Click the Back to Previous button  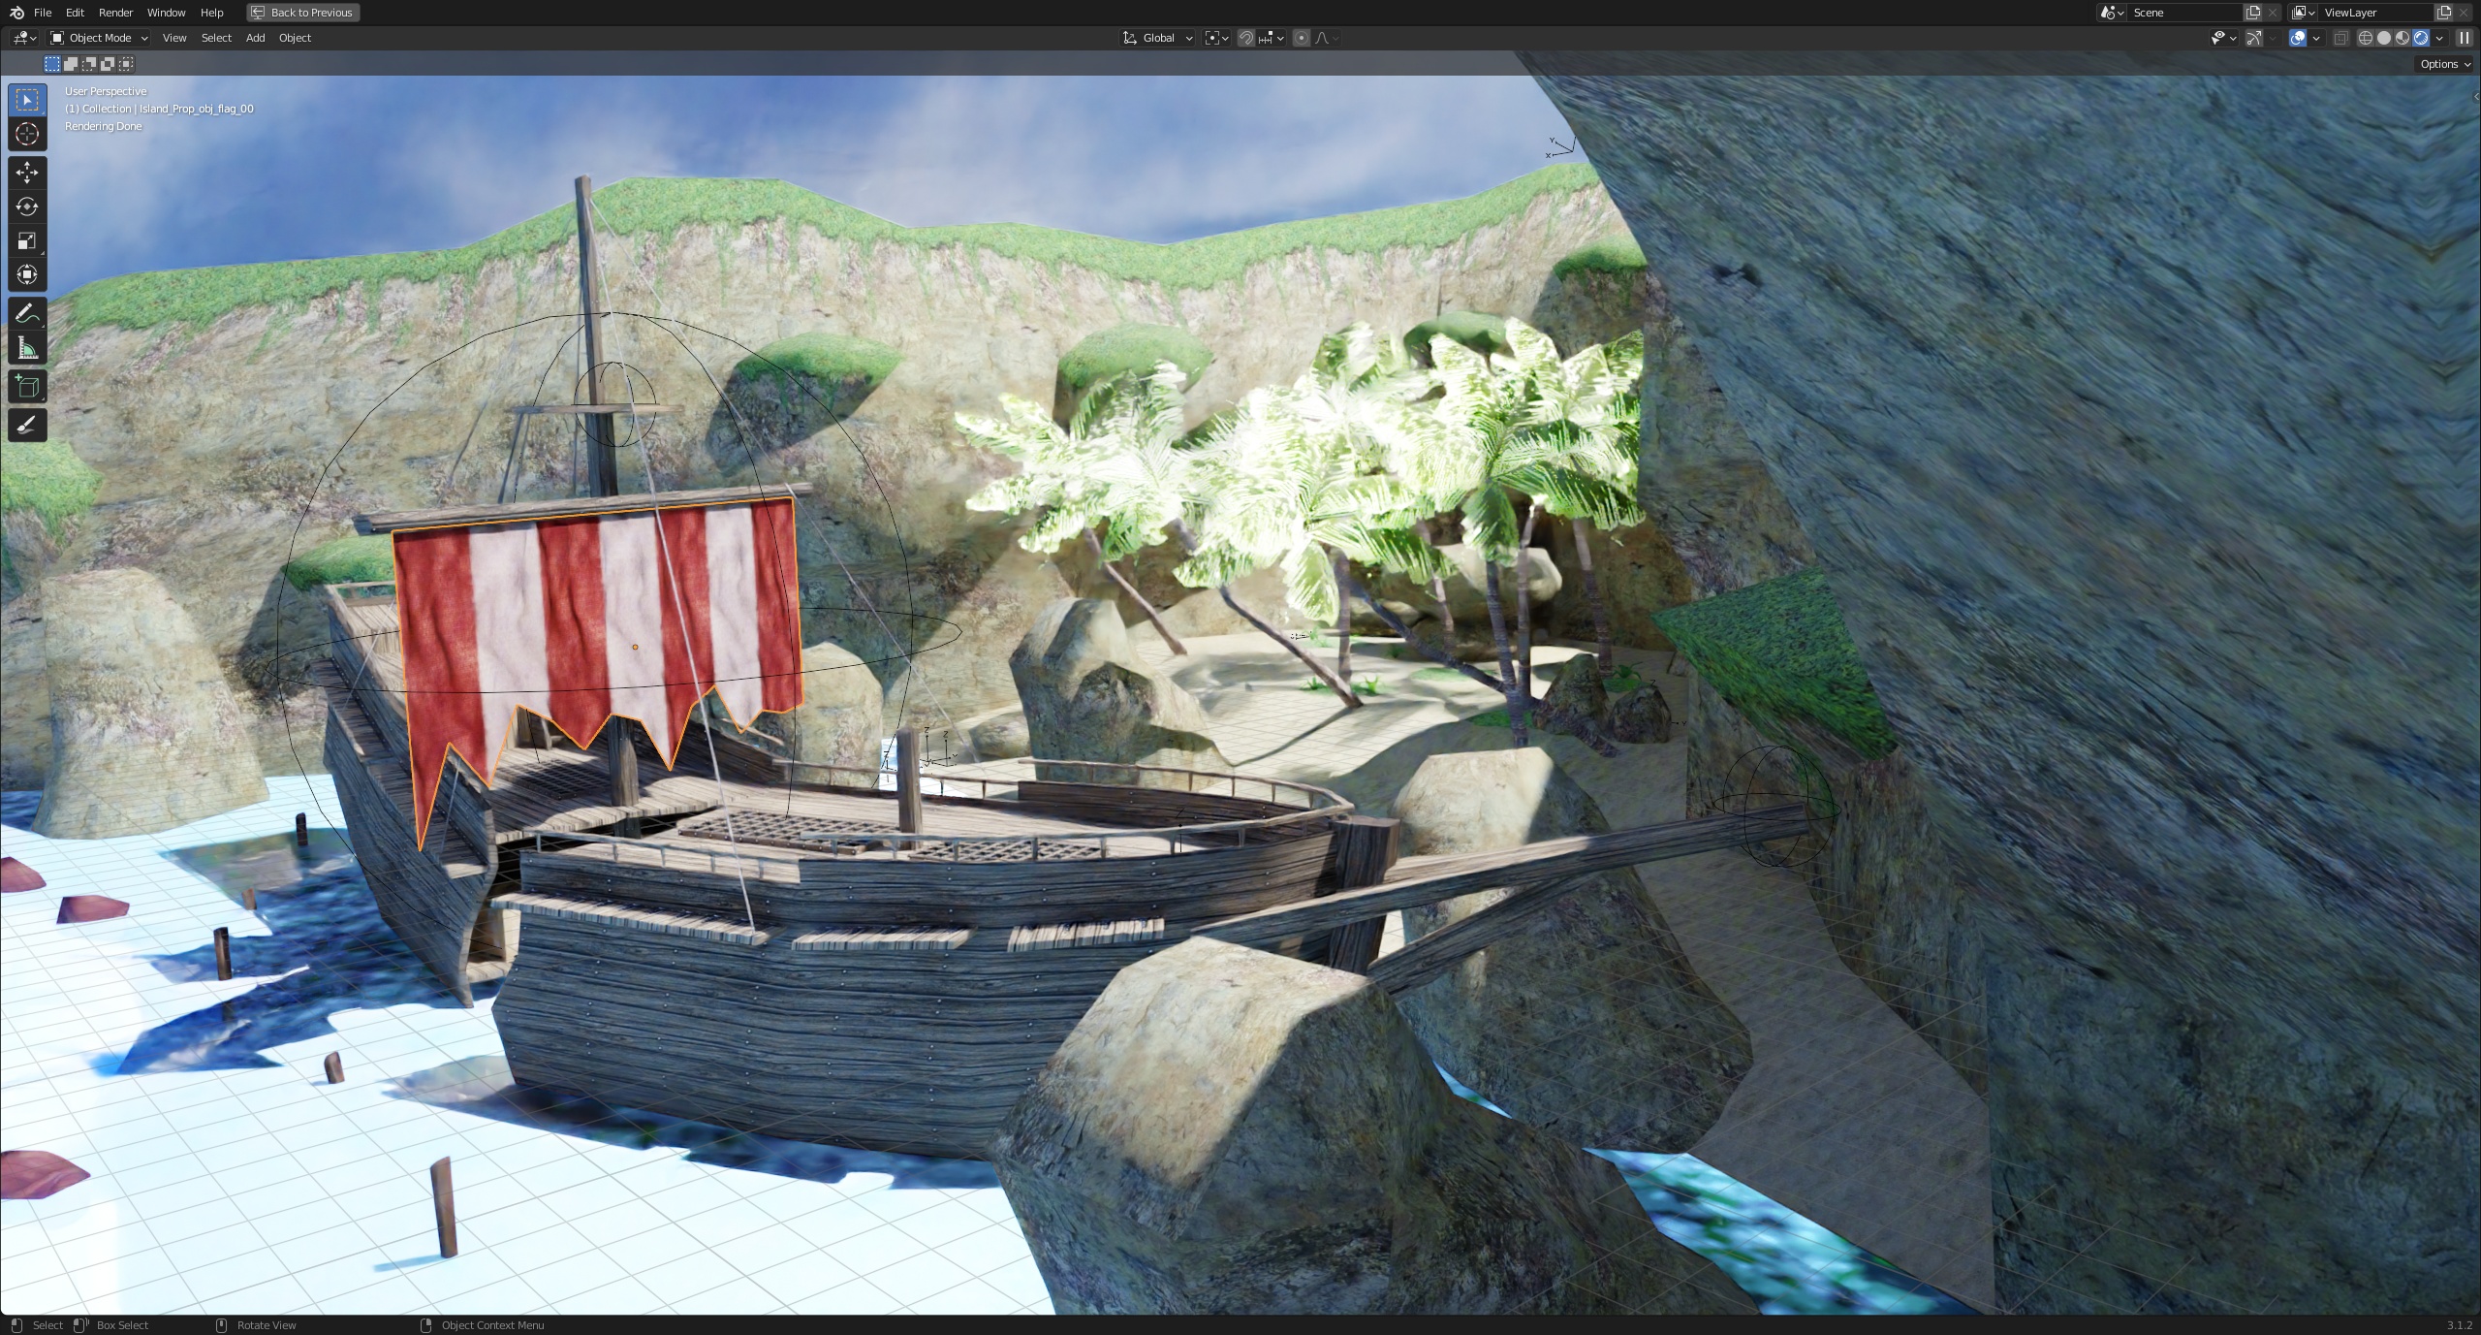pyautogui.click(x=303, y=13)
